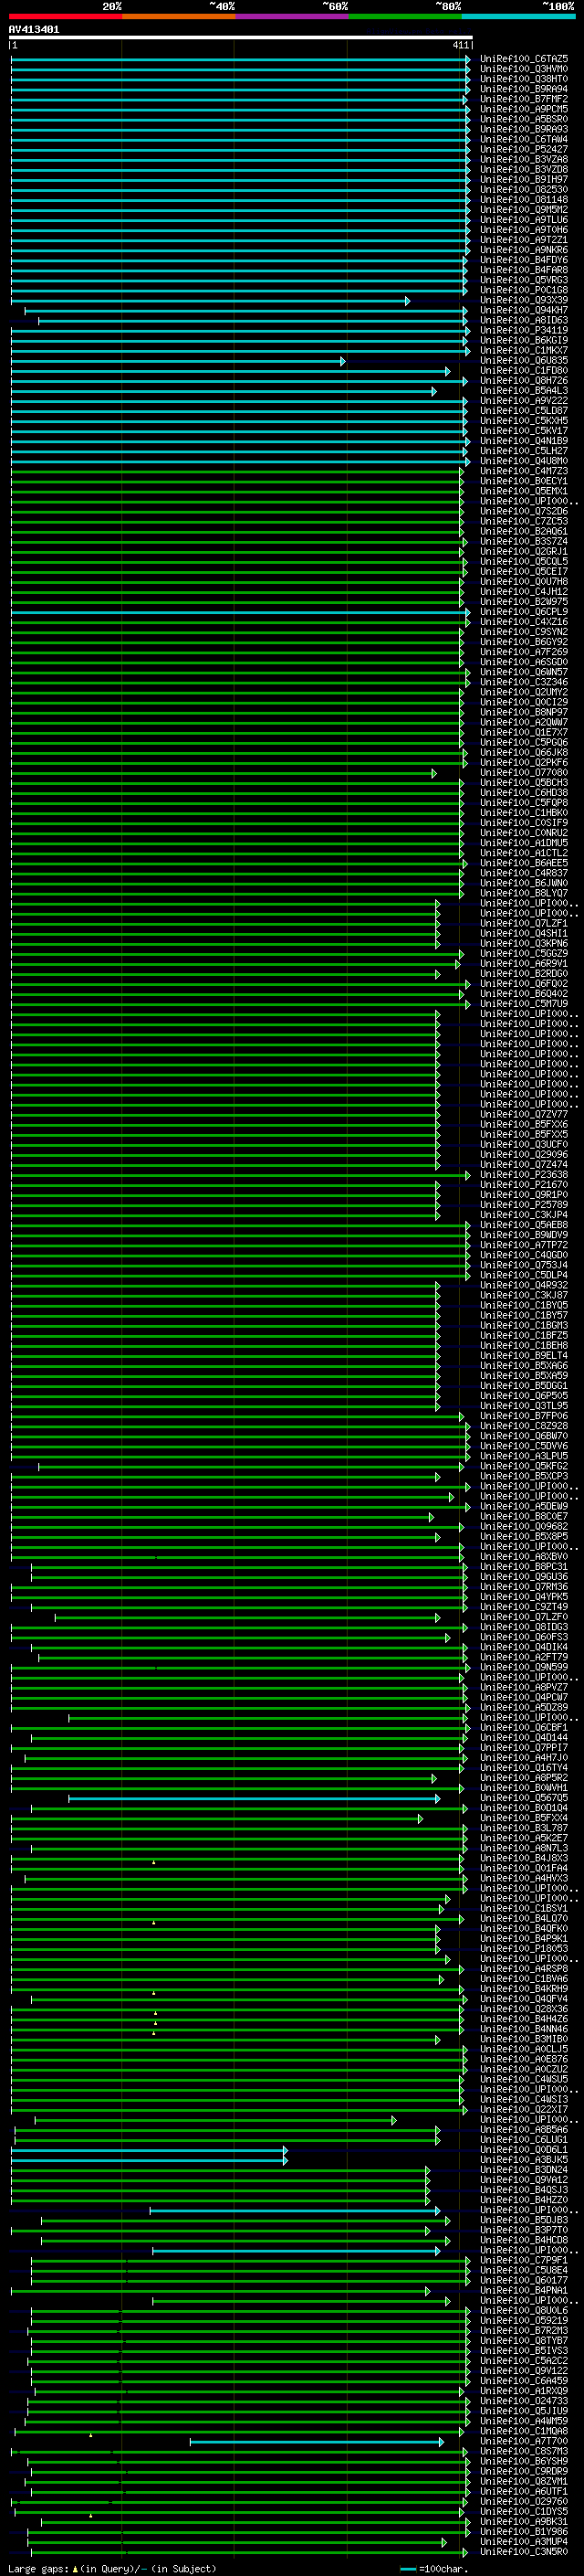Click the Large gaps legend text

(x=113, y=2568)
